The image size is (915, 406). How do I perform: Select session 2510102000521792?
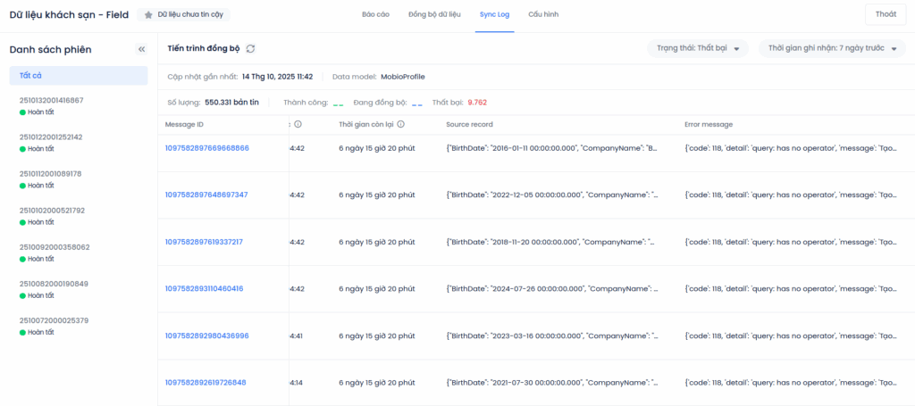point(52,211)
